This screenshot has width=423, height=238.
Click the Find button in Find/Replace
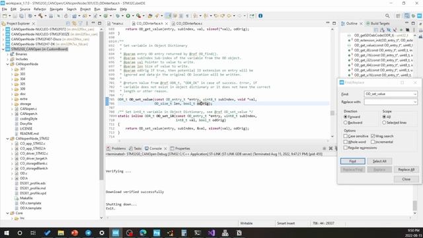tap(353, 161)
